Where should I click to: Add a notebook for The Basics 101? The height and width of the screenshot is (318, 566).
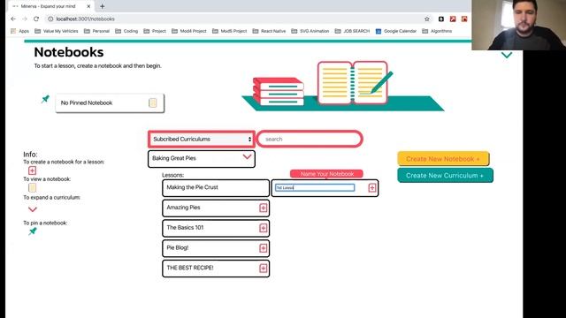[263, 228]
